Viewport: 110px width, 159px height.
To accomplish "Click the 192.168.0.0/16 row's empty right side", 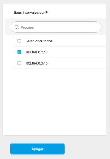I will [77, 52].
